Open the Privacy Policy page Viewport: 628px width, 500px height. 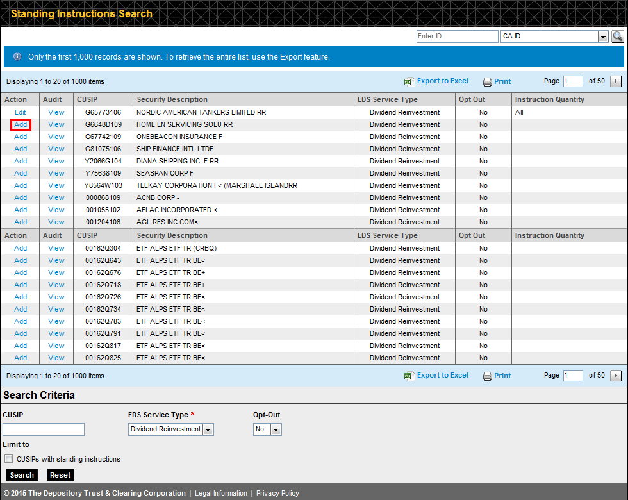click(277, 493)
